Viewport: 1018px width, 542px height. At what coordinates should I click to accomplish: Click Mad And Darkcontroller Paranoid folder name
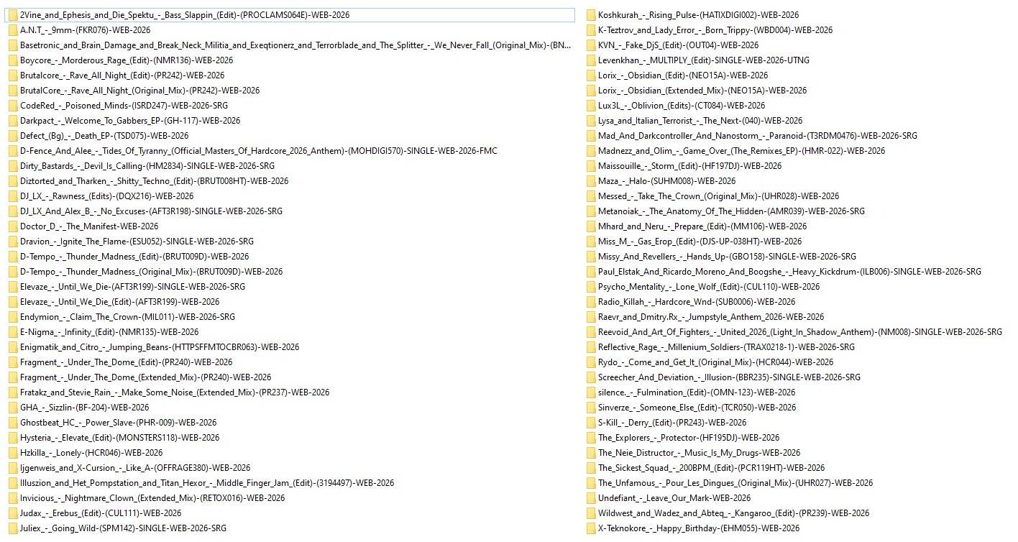758,136
